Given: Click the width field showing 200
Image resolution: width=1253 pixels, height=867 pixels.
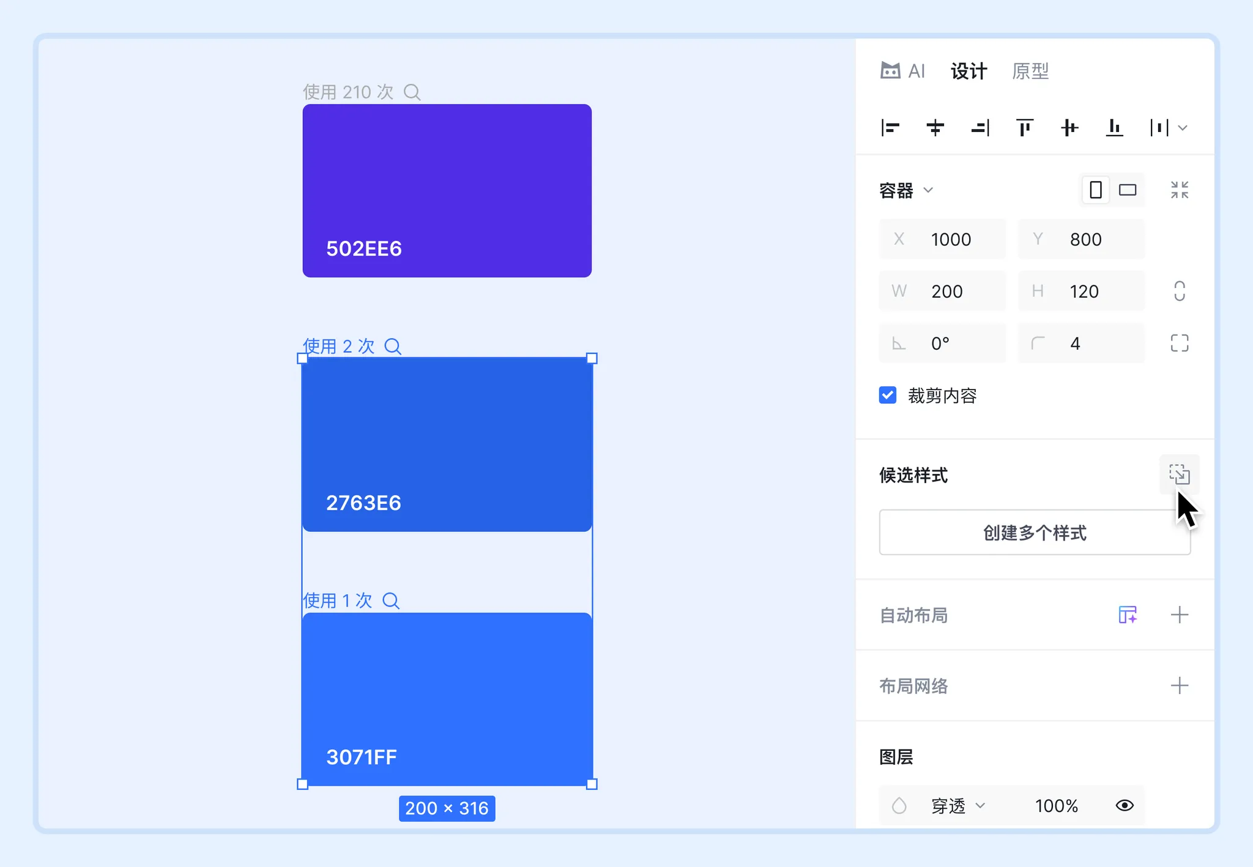Looking at the screenshot, I should (942, 291).
